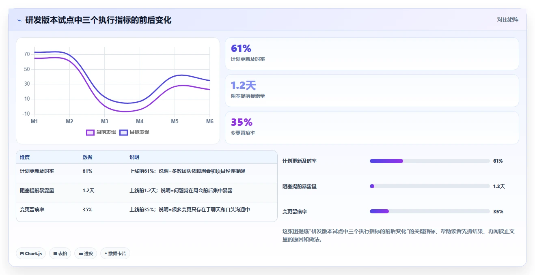Click the 35% 变更留痕率 stat card
This screenshot has height=275, width=535.
[372, 128]
